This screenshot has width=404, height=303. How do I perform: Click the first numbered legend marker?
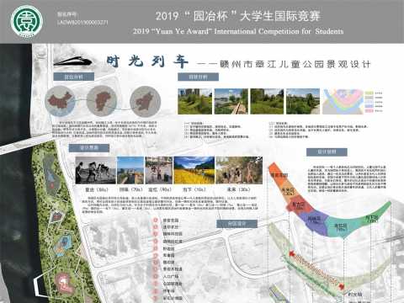[156, 221]
